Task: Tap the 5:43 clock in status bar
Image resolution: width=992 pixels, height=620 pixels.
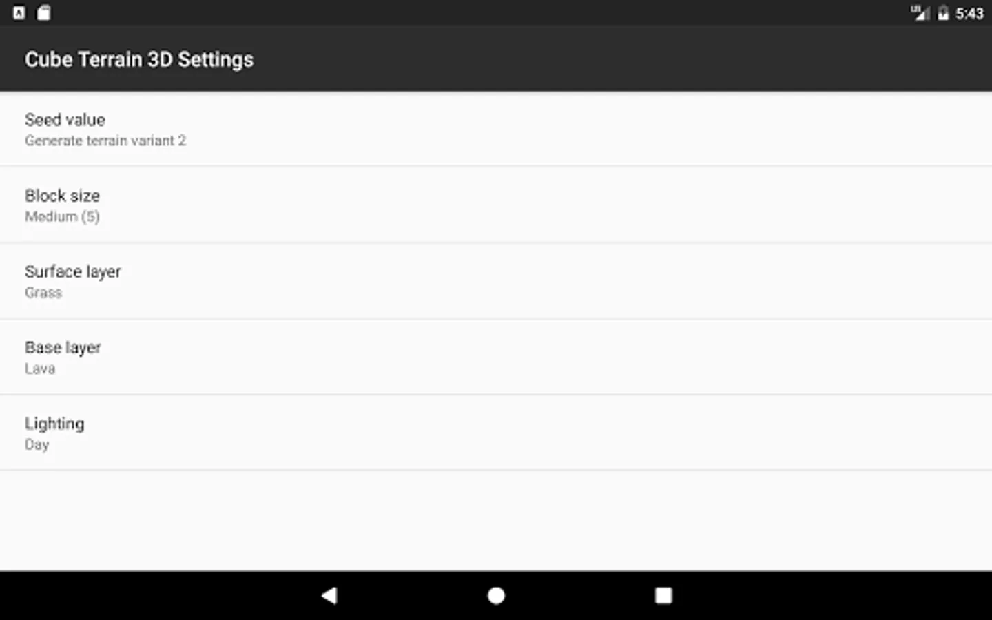Action: tap(969, 13)
